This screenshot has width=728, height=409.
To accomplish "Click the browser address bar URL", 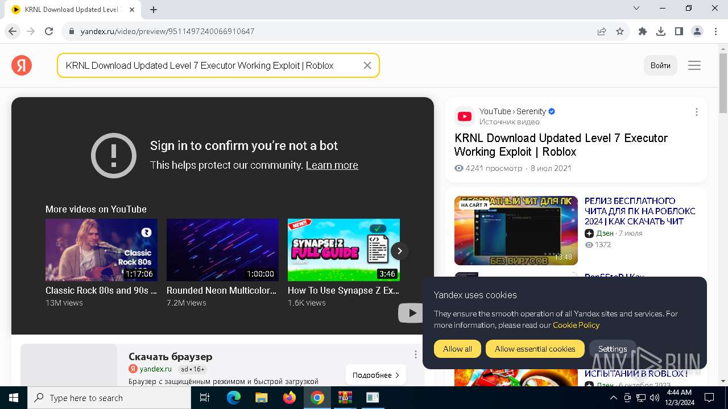I will (167, 31).
